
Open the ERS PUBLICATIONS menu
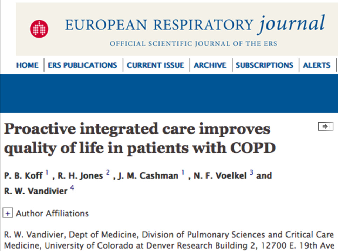click(82, 65)
